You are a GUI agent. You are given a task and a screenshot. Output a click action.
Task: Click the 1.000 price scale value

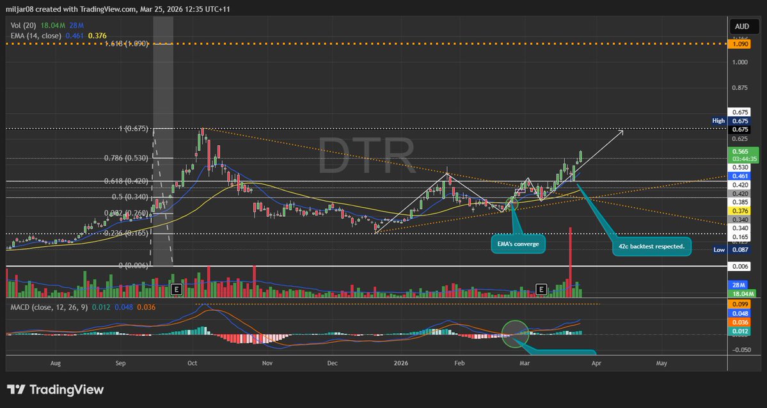(x=741, y=62)
